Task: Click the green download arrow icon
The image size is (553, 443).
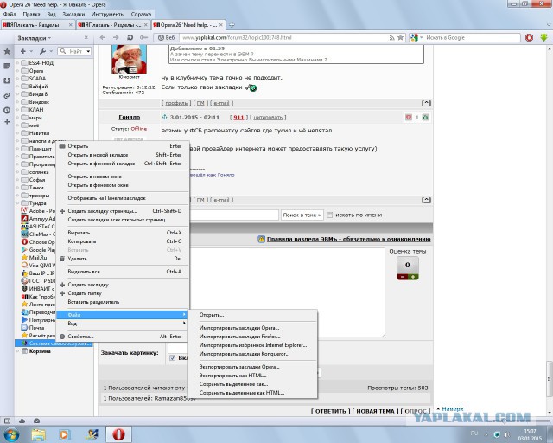Action: point(543,37)
